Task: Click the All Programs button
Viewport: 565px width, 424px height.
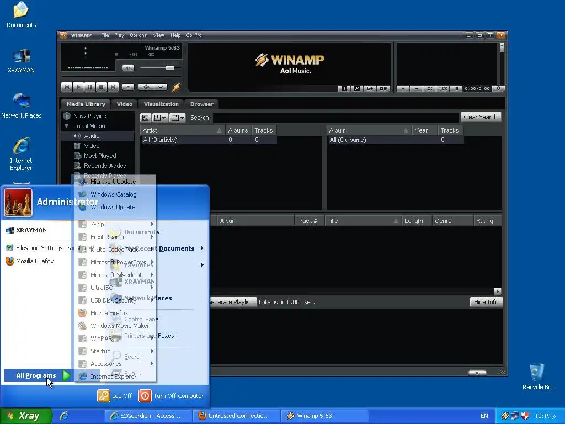Action: click(38, 375)
